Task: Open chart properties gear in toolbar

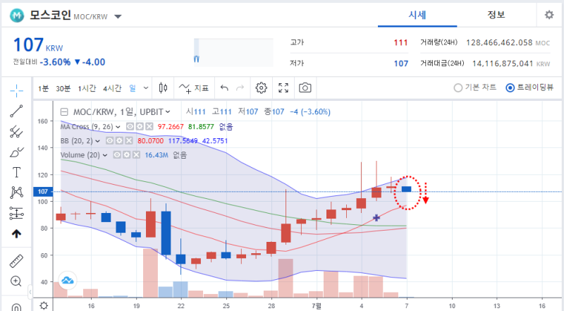Action: point(262,88)
